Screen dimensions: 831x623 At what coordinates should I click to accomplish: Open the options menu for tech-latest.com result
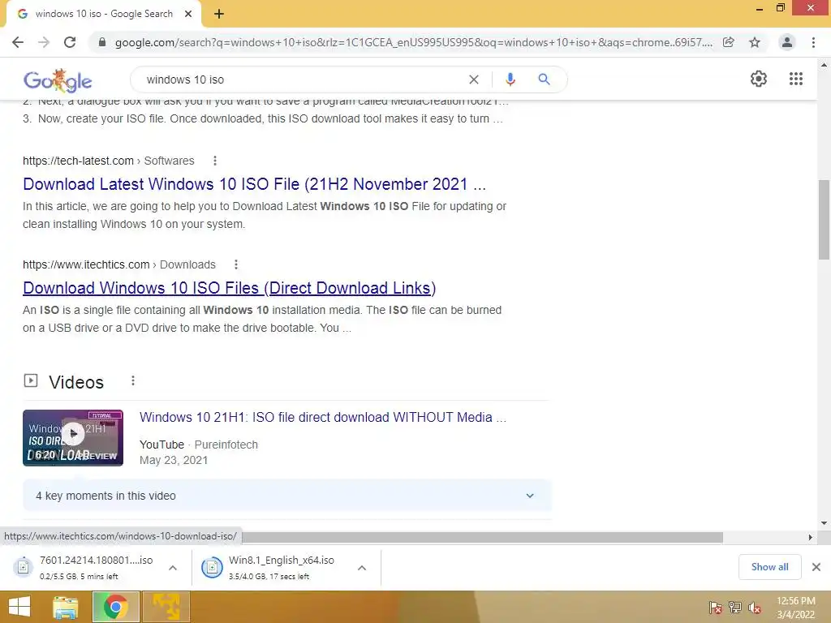tap(214, 161)
